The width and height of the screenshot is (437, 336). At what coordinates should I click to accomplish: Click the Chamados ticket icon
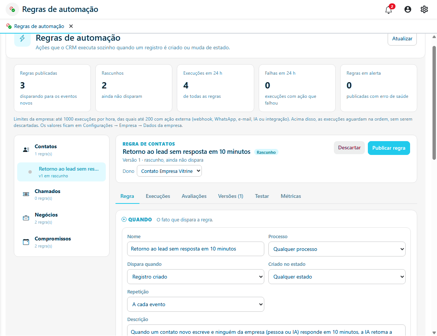pyautogui.click(x=26, y=194)
